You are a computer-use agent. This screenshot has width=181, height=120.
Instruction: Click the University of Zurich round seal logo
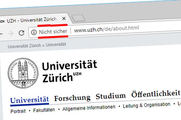[23, 73]
